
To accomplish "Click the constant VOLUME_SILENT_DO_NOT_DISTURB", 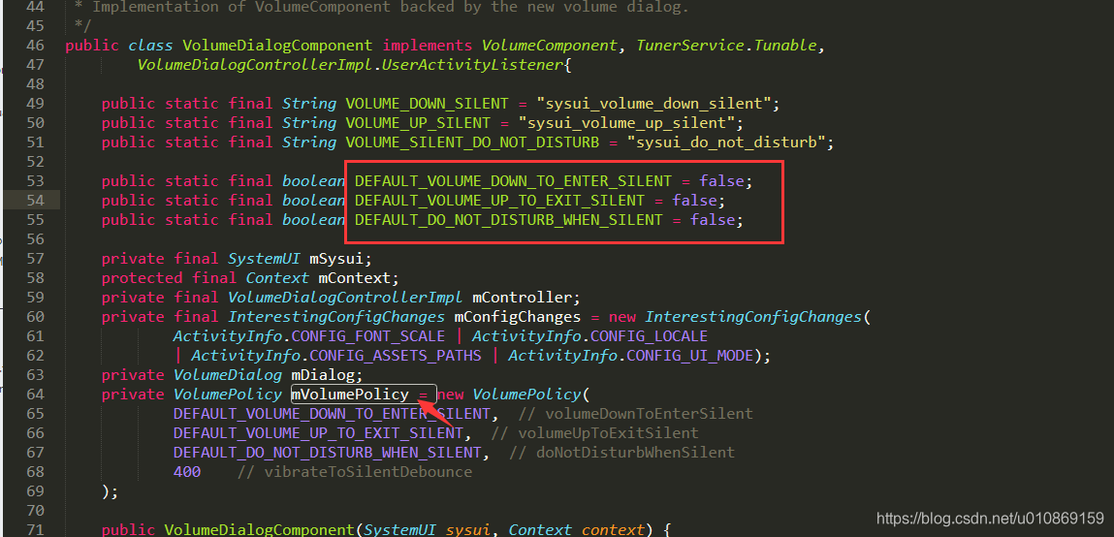I will point(472,142).
